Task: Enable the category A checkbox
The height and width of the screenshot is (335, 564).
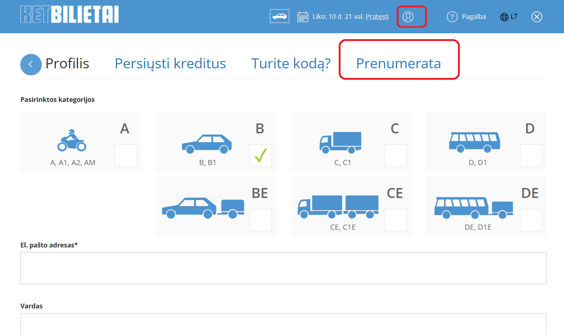Action: pyautogui.click(x=126, y=155)
